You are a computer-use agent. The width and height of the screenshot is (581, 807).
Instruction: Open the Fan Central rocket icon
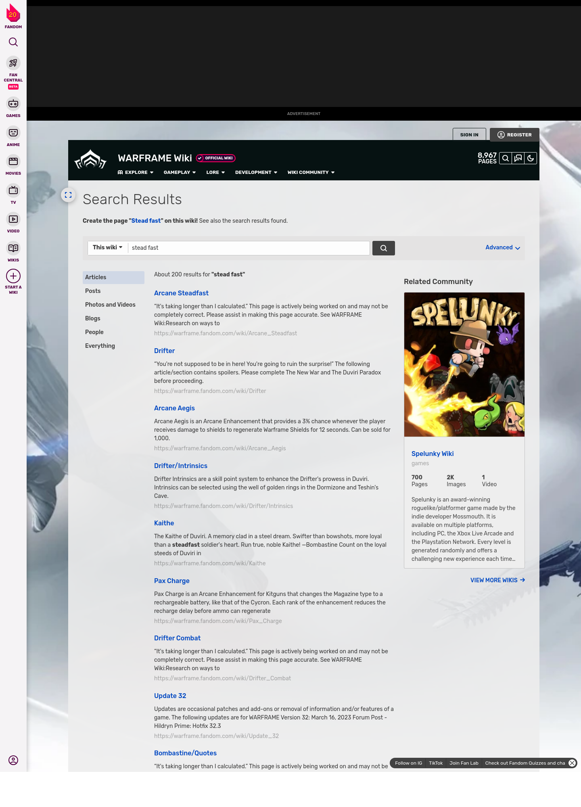pos(13,63)
